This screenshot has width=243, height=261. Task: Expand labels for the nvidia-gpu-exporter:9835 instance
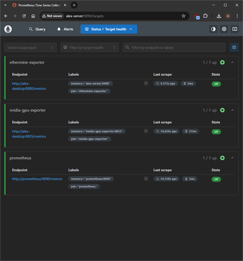(146, 131)
